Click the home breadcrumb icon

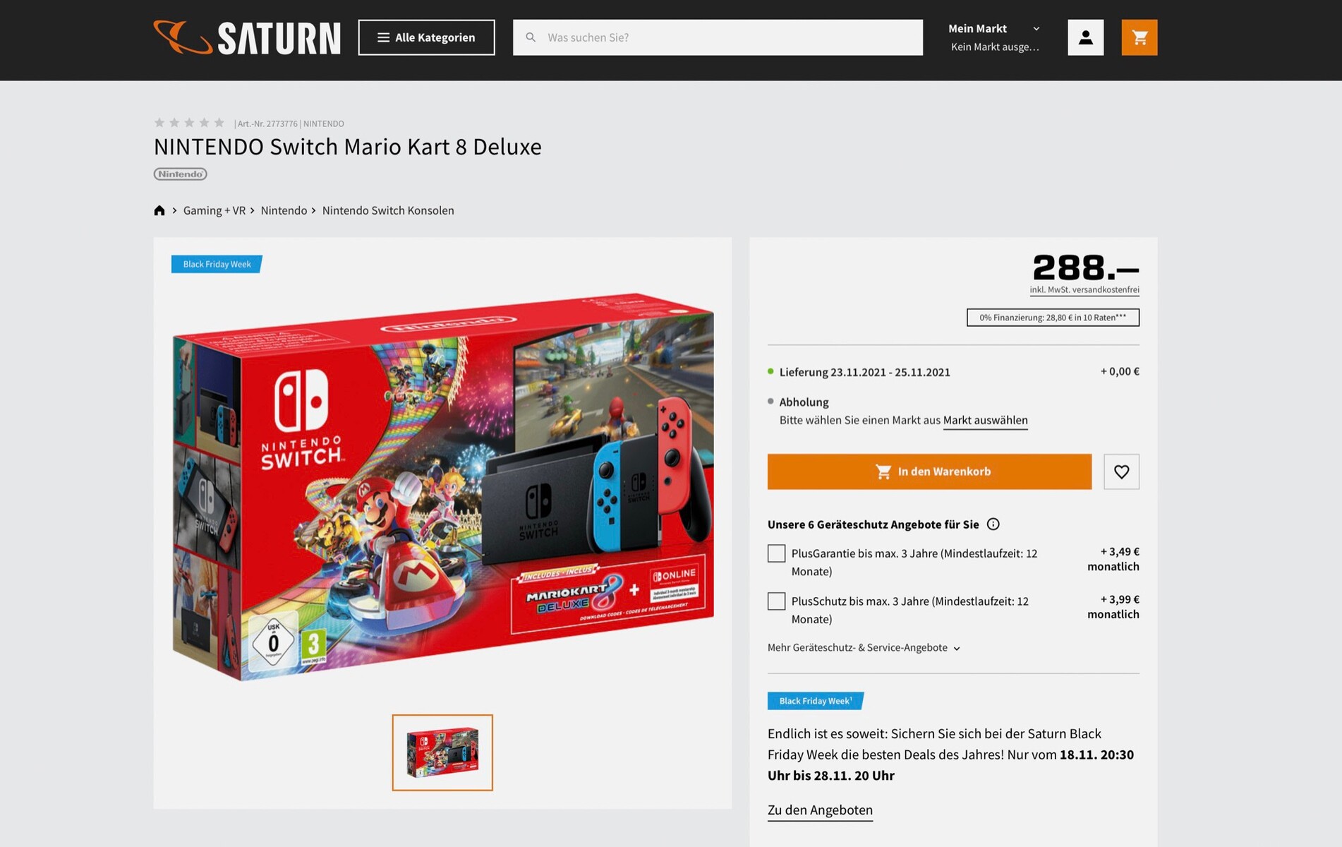coord(159,210)
